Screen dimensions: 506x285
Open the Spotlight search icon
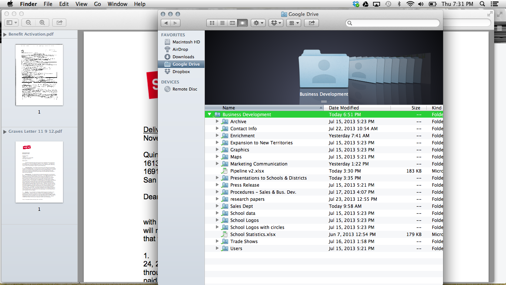[x=482, y=4]
